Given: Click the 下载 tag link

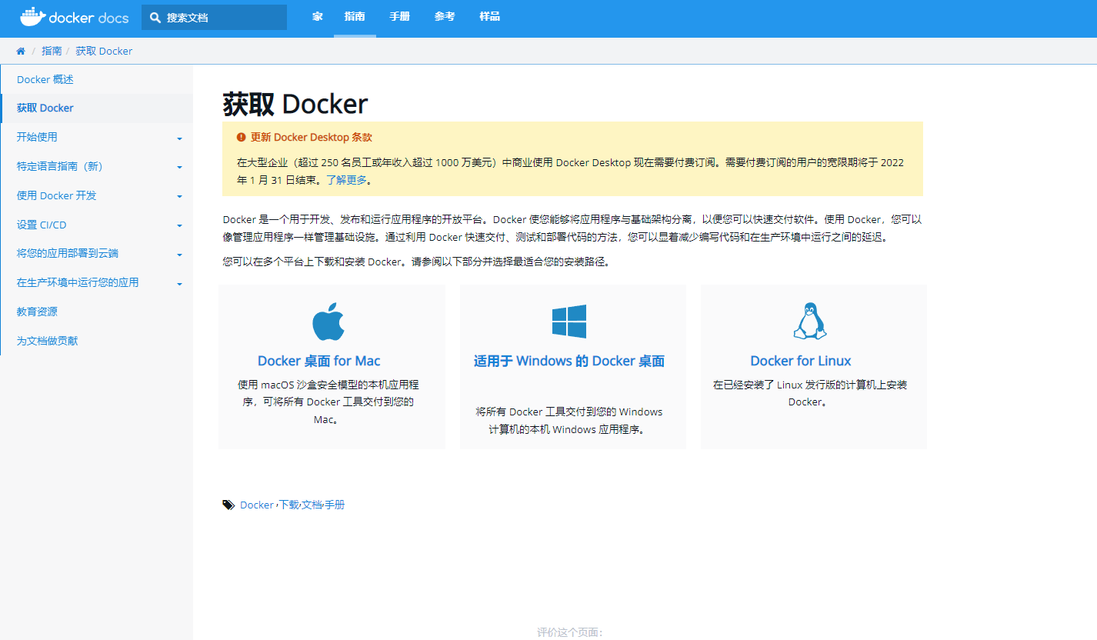Looking at the screenshot, I should 288,505.
